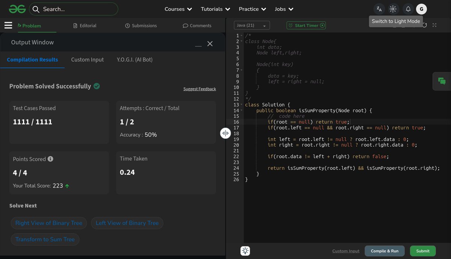This screenshot has width=451, height=259.
Task: Click code line 24 return statement
Action: click(354, 168)
